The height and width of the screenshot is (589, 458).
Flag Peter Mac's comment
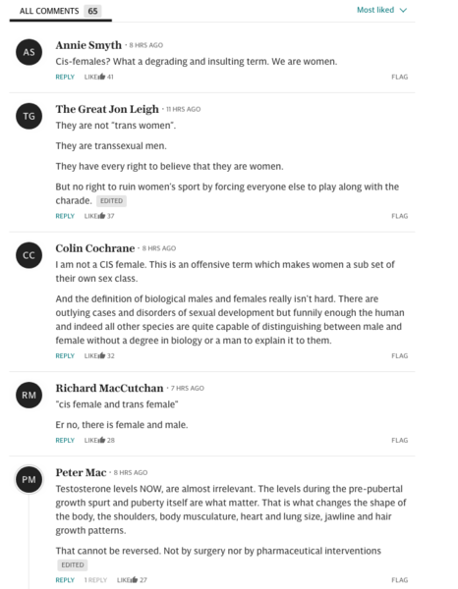pos(399,579)
